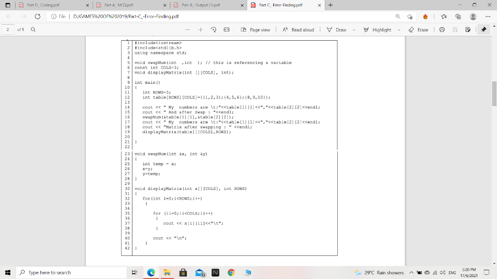The width and height of the screenshot is (497, 279).
Task: Rotate the PDF pages
Action: pyautogui.click(x=214, y=30)
